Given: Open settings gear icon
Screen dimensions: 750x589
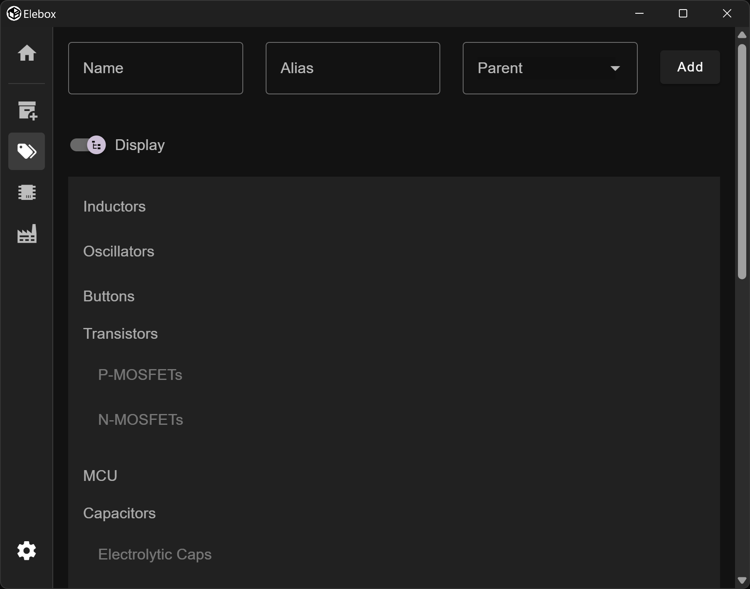Looking at the screenshot, I should pos(27,551).
